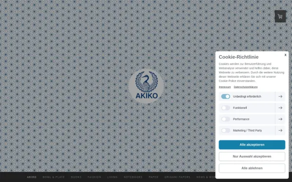
Task: Click the Alle ablehnen button
Action: (252, 168)
